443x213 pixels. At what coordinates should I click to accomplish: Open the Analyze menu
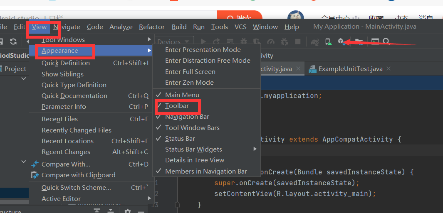click(x=121, y=27)
